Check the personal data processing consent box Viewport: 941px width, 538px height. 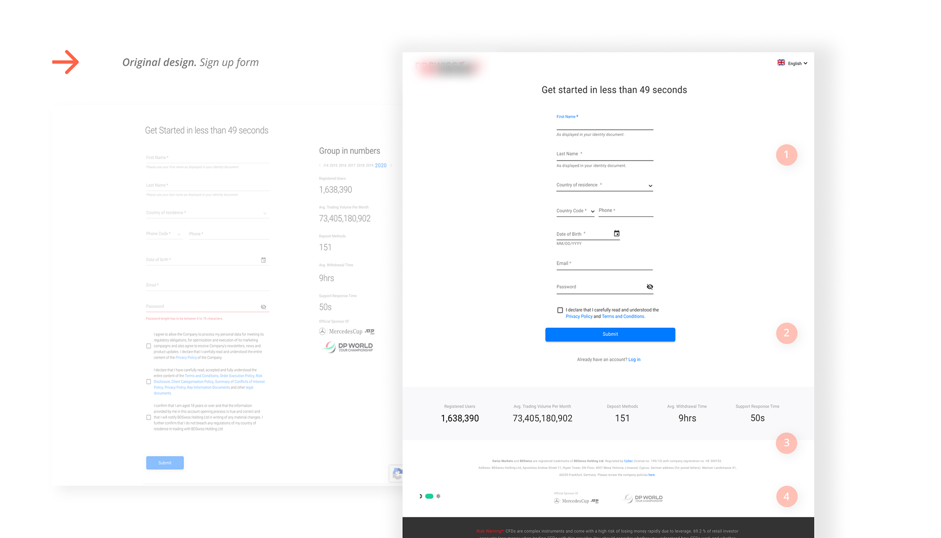point(149,346)
